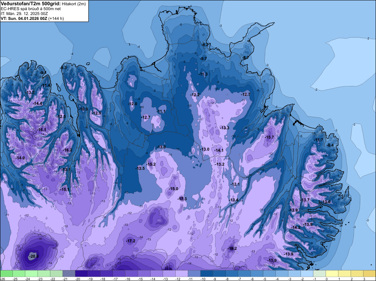
Task: Click the -11.1 temperature label
Action: (x=161, y=112)
